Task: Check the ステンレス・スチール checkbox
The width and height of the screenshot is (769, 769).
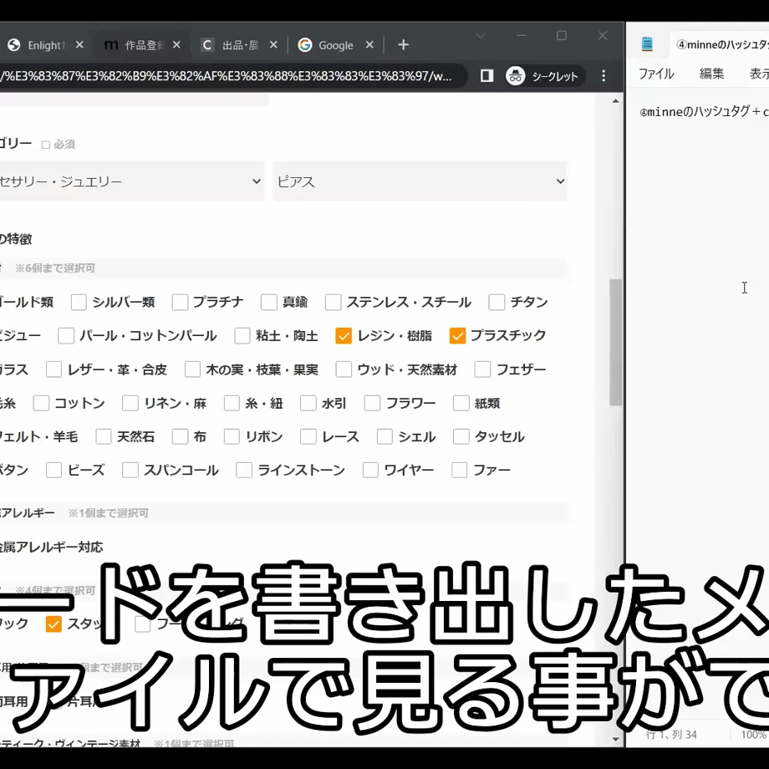Action: 333,302
